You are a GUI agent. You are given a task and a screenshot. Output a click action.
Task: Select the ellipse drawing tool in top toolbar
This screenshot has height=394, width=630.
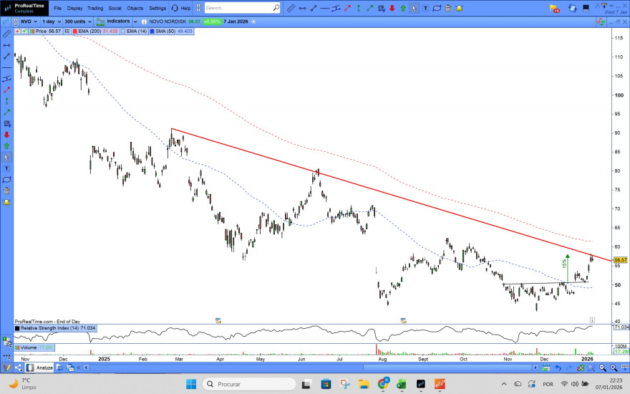coord(437,8)
